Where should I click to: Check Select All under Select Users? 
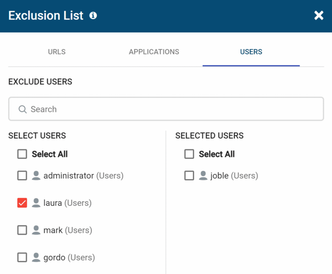(x=22, y=154)
